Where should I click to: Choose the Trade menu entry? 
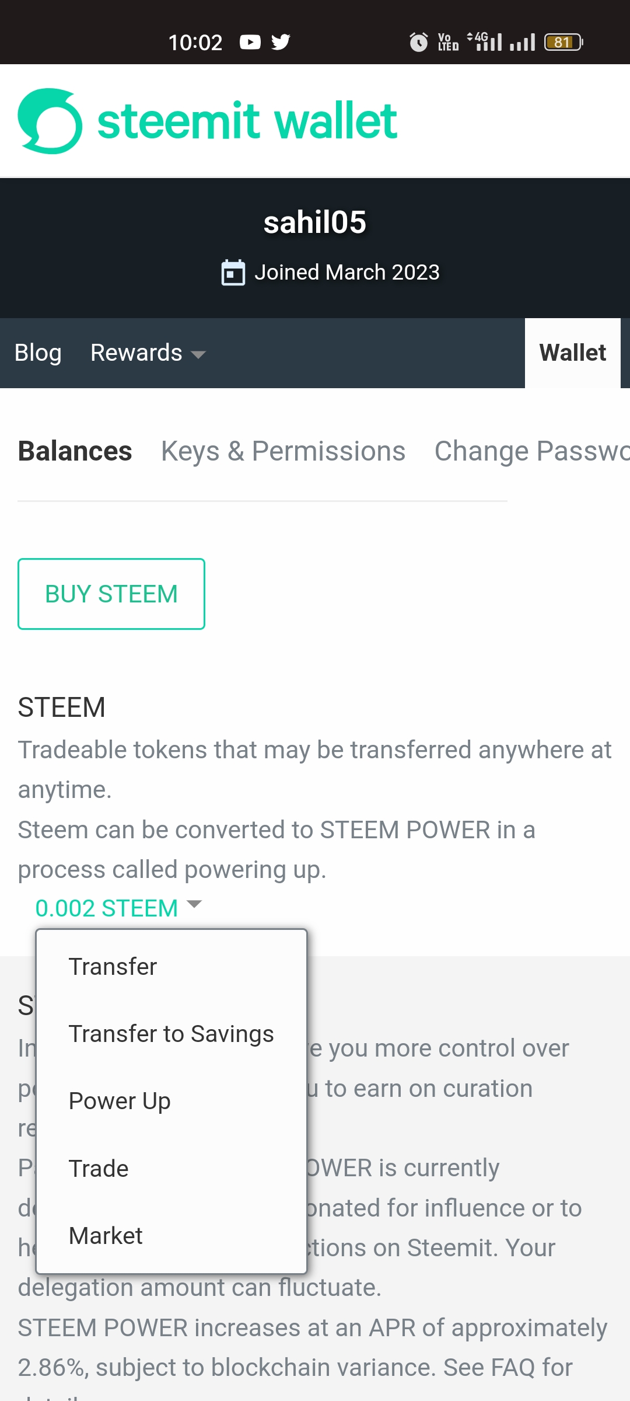tap(99, 1169)
